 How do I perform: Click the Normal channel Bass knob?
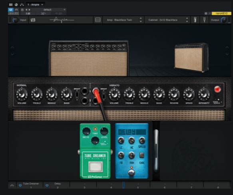point(66,94)
